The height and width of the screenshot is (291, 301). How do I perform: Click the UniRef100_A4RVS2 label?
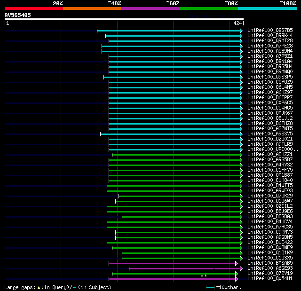[270, 165]
